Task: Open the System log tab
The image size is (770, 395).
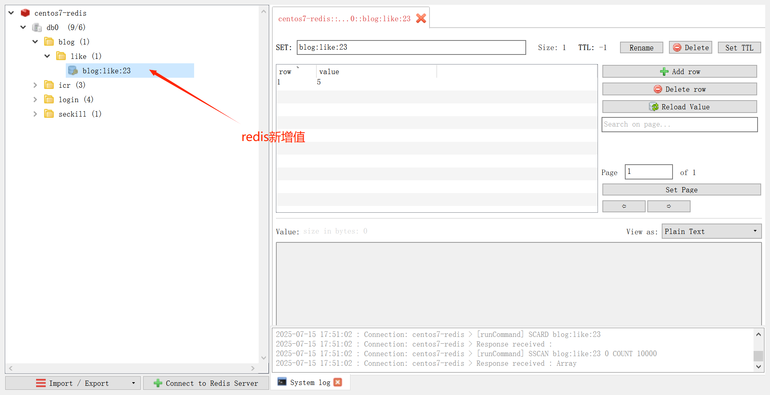Action: 310,382
